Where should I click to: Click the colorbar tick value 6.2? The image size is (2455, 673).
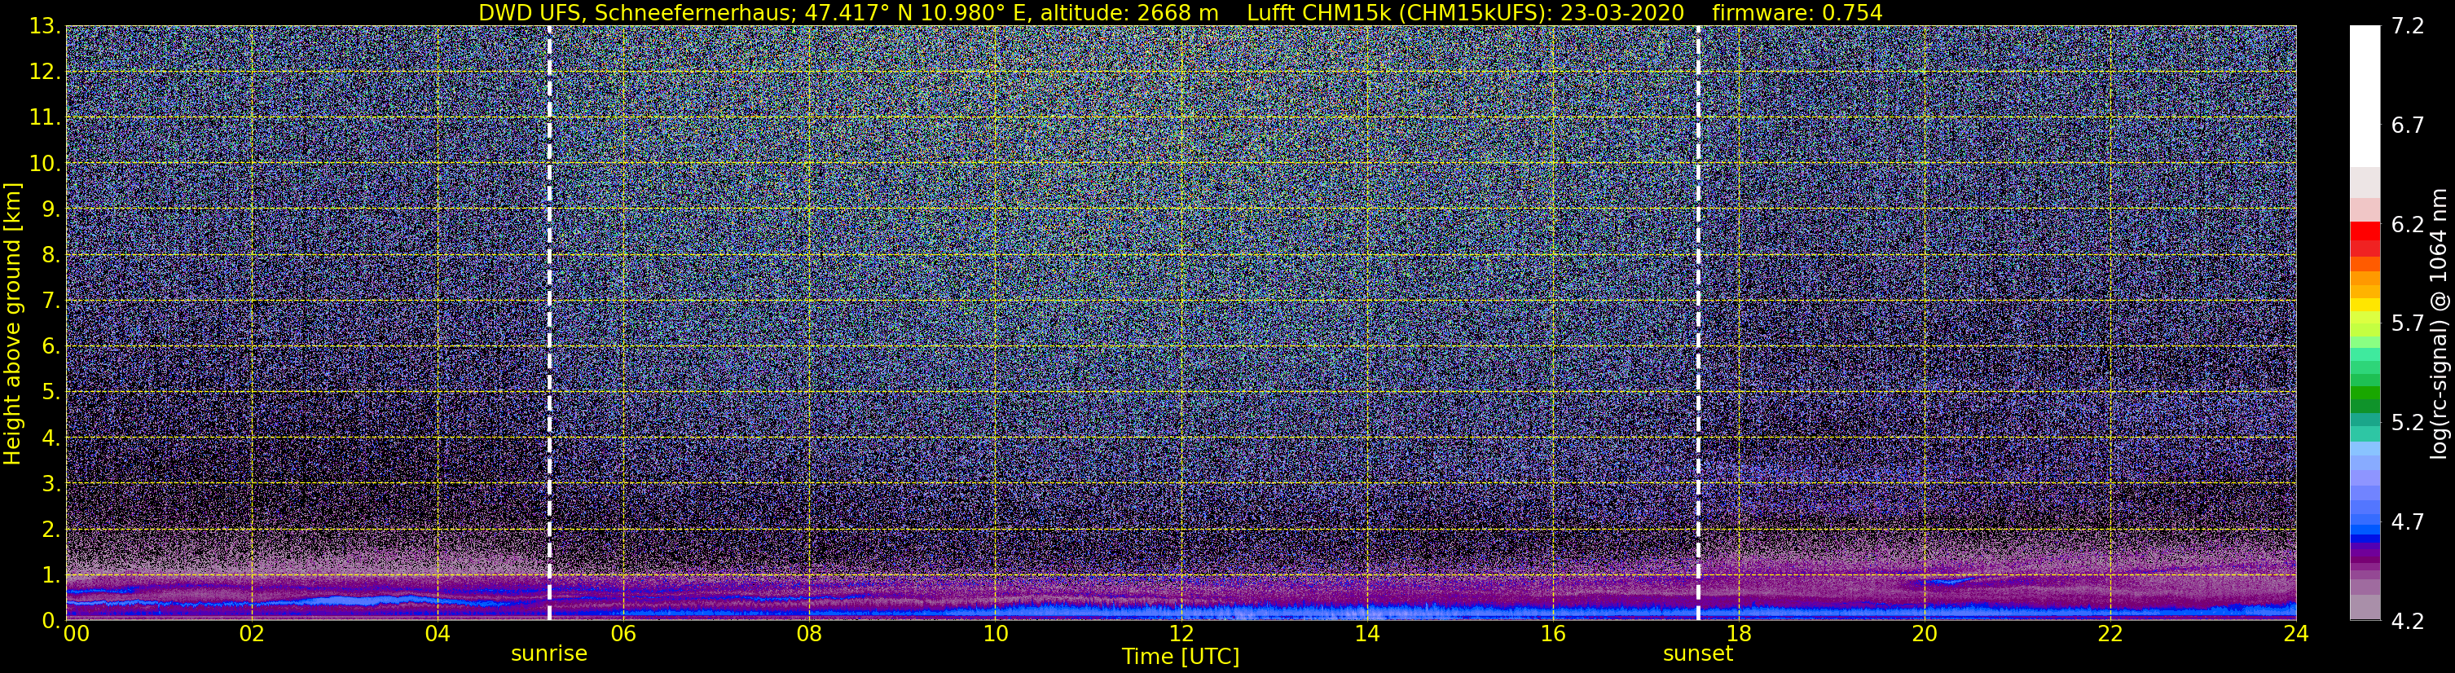coord(2408,225)
